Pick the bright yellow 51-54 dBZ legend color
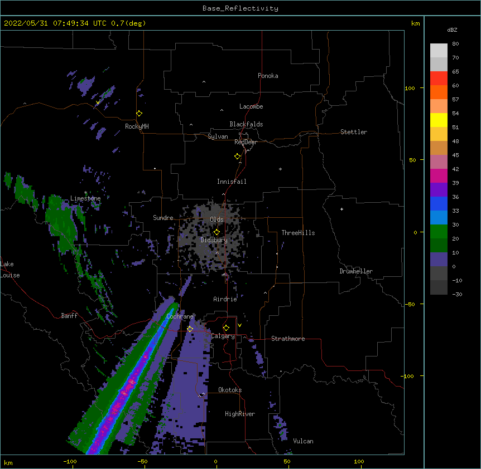The width and height of the screenshot is (481, 469). (x=439, y=120)
